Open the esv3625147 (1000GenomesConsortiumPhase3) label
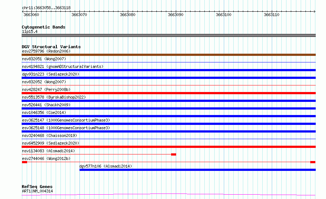The image size is (326, 199). (x=66, y=120)
